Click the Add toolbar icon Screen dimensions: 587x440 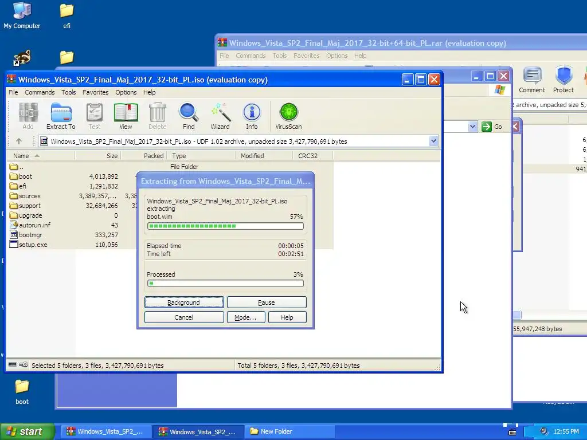click(28, 116)
